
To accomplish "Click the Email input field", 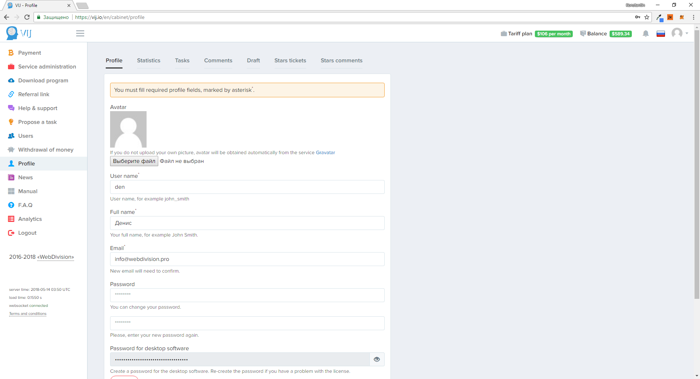I will pos(247,259).
